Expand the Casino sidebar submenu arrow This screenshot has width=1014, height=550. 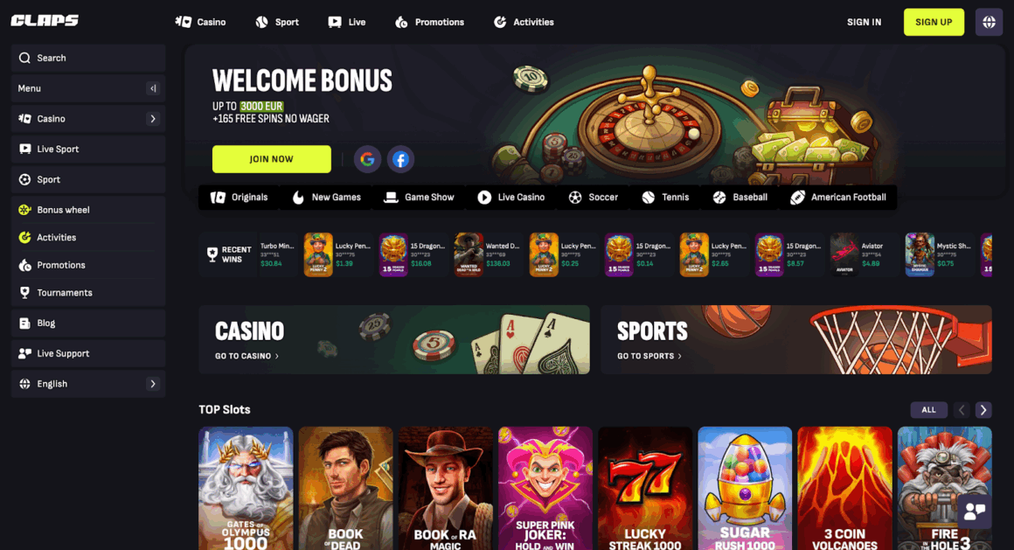(153, 119)
